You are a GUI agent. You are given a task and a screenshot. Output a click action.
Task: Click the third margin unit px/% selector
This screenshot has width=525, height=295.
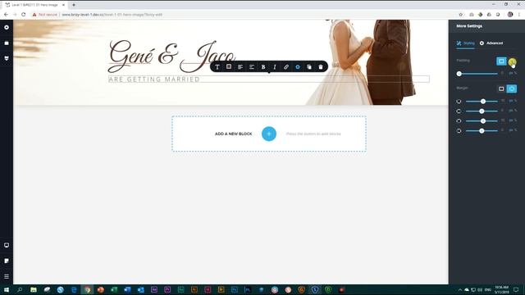tap(513, 120)
